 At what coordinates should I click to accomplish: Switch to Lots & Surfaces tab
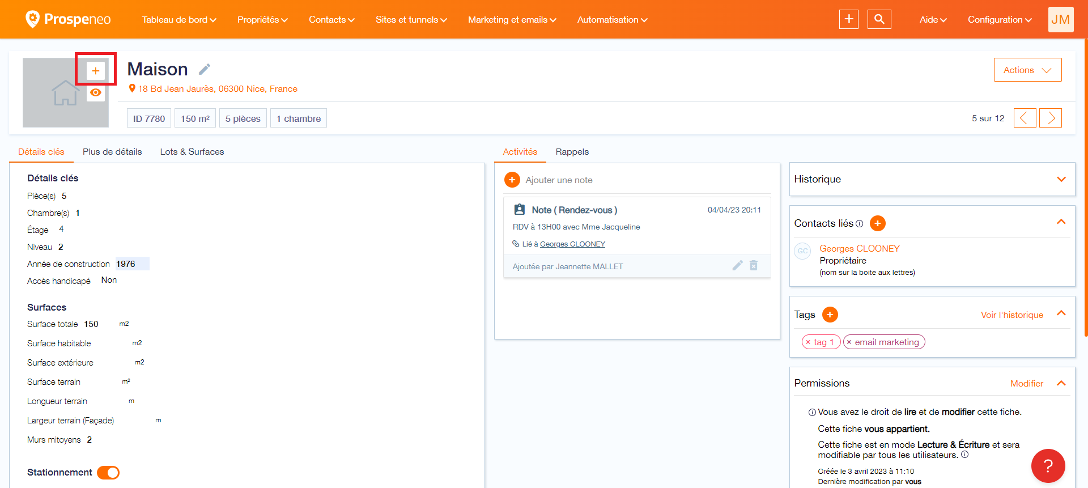point(192,152)
